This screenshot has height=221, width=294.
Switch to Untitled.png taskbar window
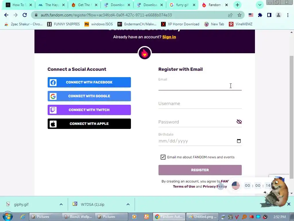coord(203,217)
